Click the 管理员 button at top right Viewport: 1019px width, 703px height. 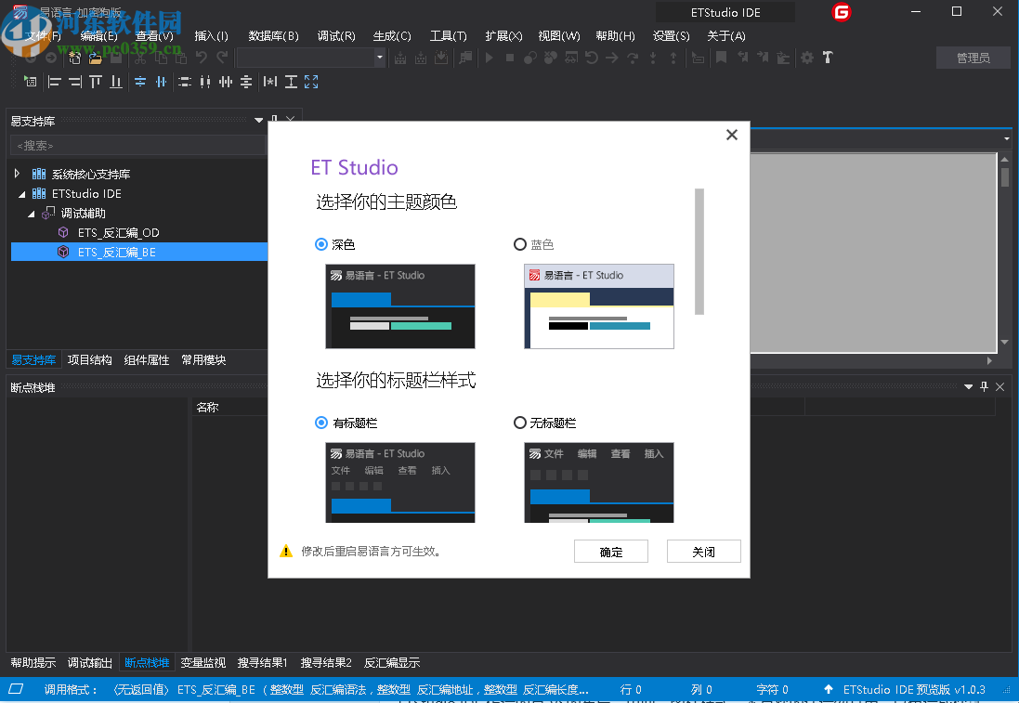point(973,58)
